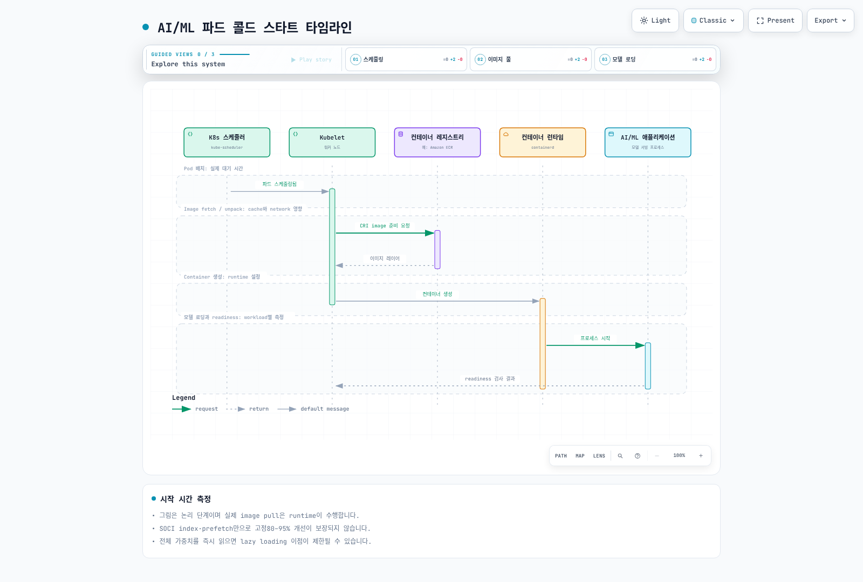Select guided view 03 모델 로딩

655,59
